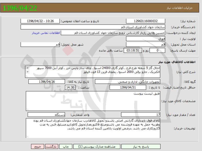Click the ساعت field showing 14:30

click(x=70, y=87)
